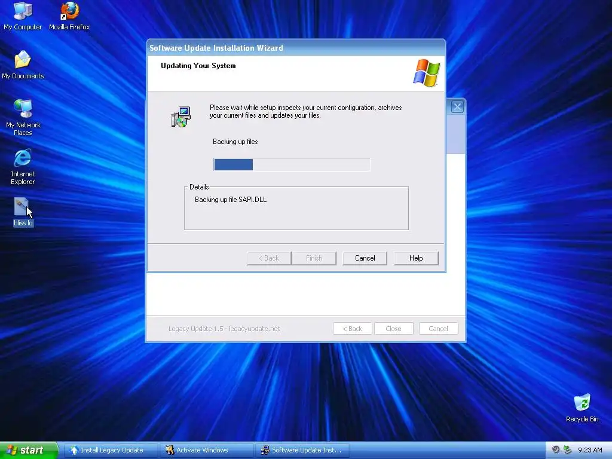Click the Software Update Installation Wizard title bar

coord(296,48)
